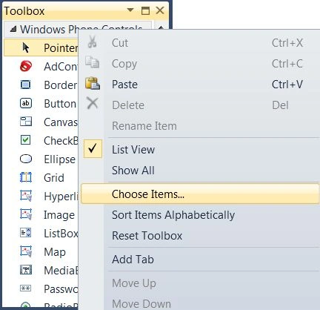Select the Border control icon
This screenshot has width=320, height=310.
point(25,85)
